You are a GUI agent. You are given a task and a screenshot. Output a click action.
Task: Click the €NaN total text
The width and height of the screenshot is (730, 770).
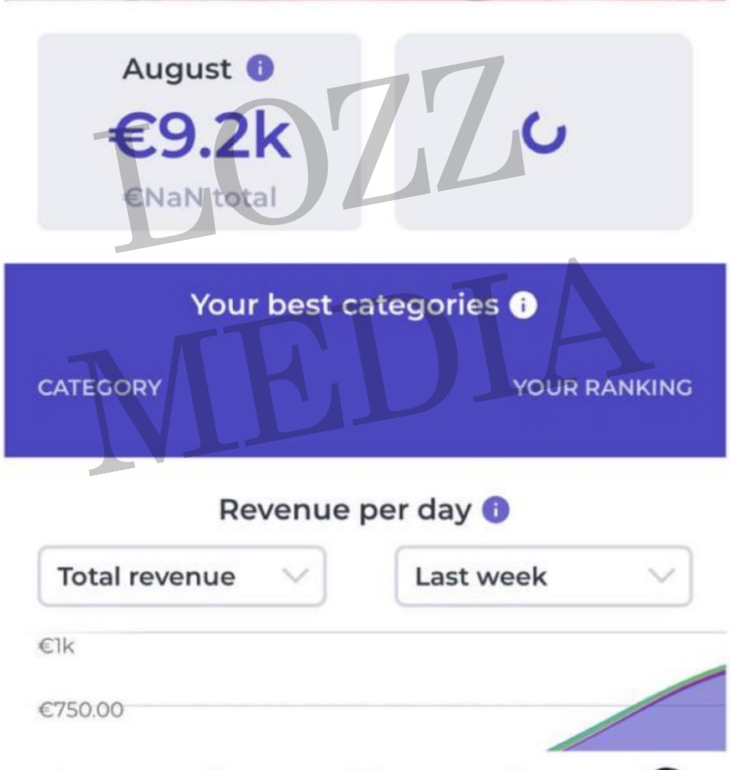200,197
